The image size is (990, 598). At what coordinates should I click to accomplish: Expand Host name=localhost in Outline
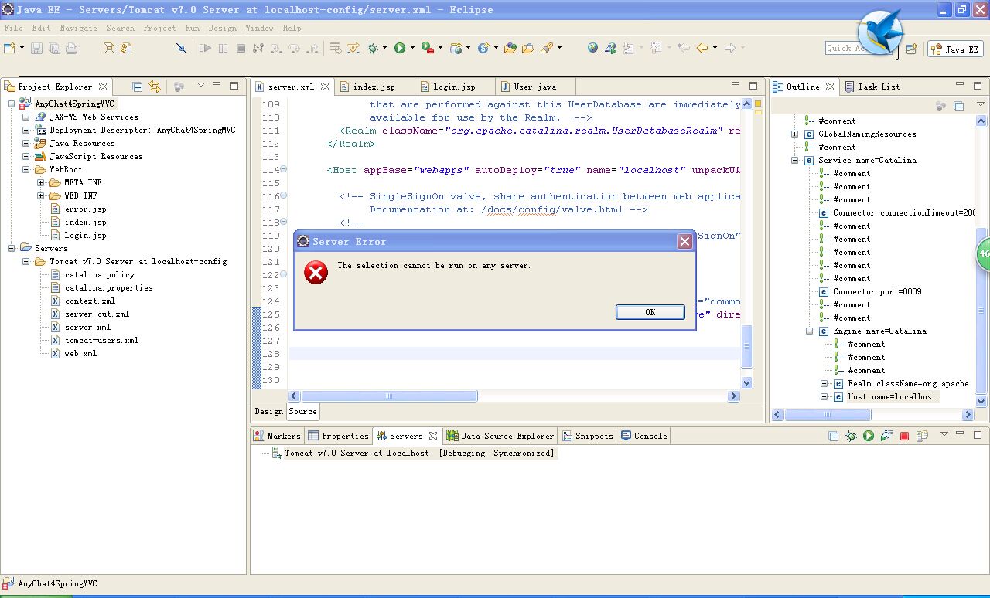(x=824, y=396)
